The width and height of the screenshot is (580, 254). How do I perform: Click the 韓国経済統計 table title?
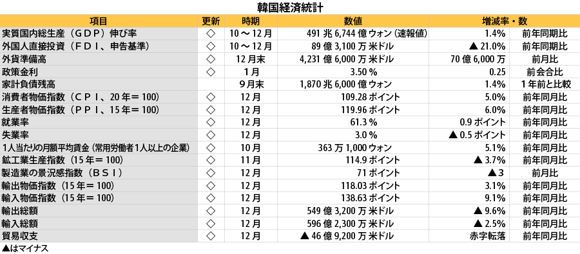291,8
